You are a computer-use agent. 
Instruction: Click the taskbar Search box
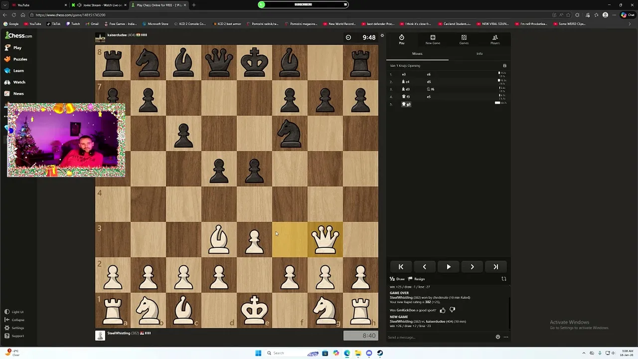[x=285, y=353]
